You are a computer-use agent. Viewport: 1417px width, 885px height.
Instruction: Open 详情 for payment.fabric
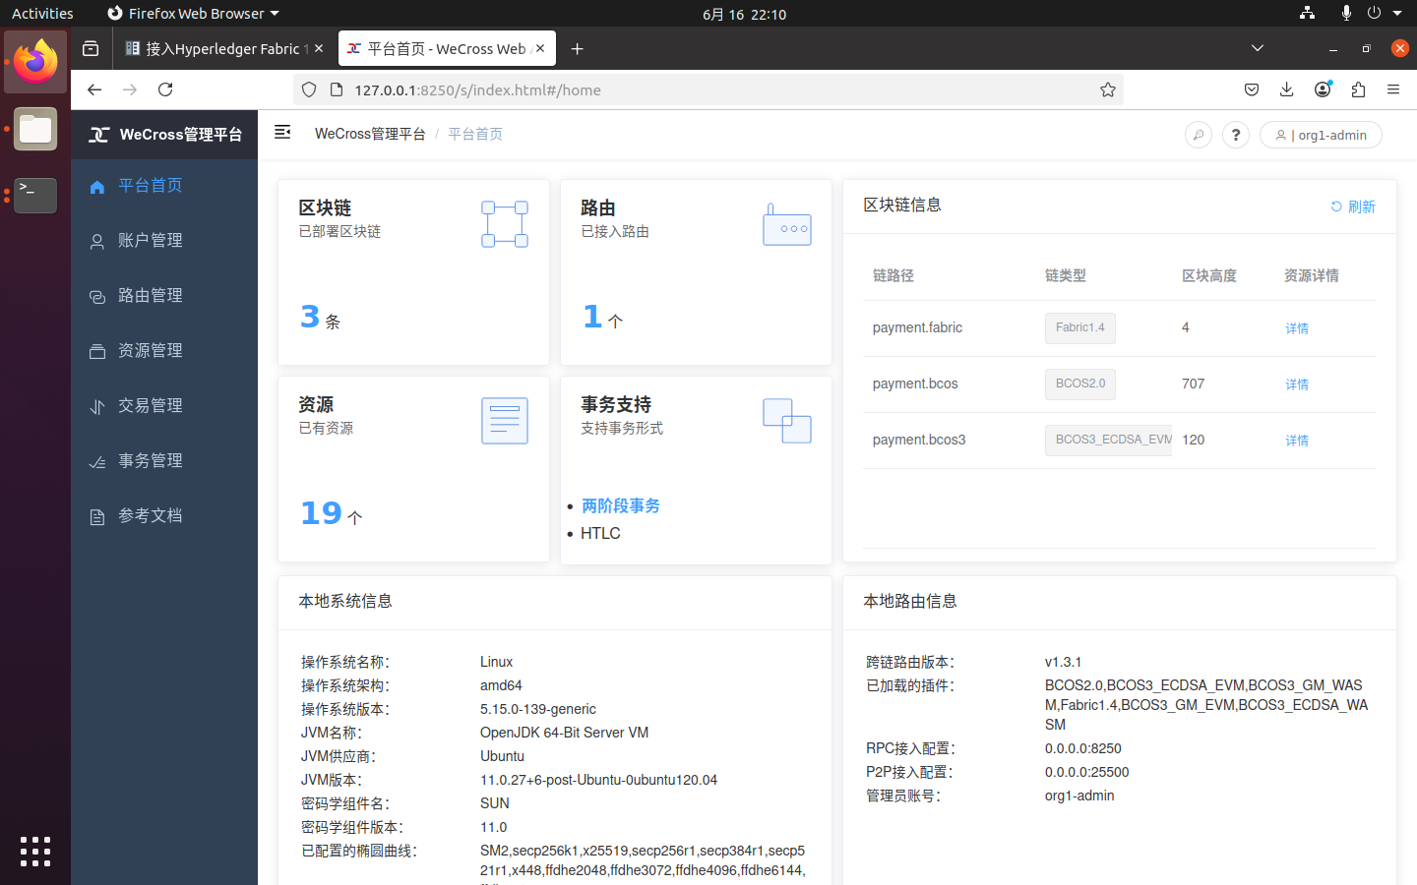pos(1297,328)
